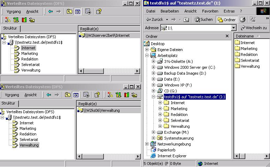
Task: Expand Eigene Dateien in folder tree
Action: click(x=147, y=50)
